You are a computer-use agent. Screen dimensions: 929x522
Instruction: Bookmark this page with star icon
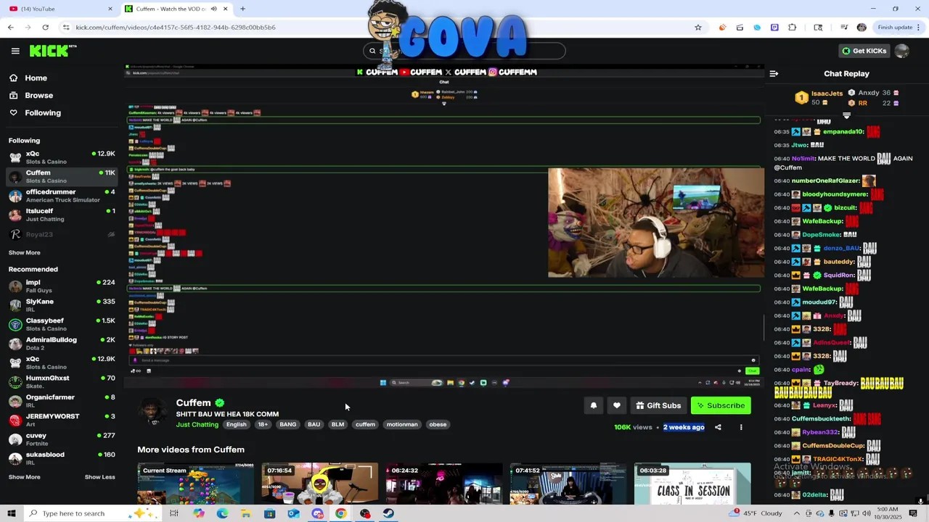tap(698, 28)
